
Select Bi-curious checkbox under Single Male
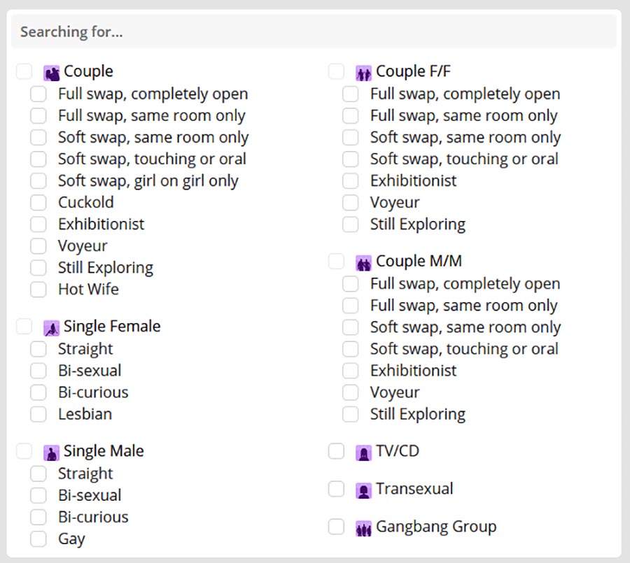tap(38, 517)
